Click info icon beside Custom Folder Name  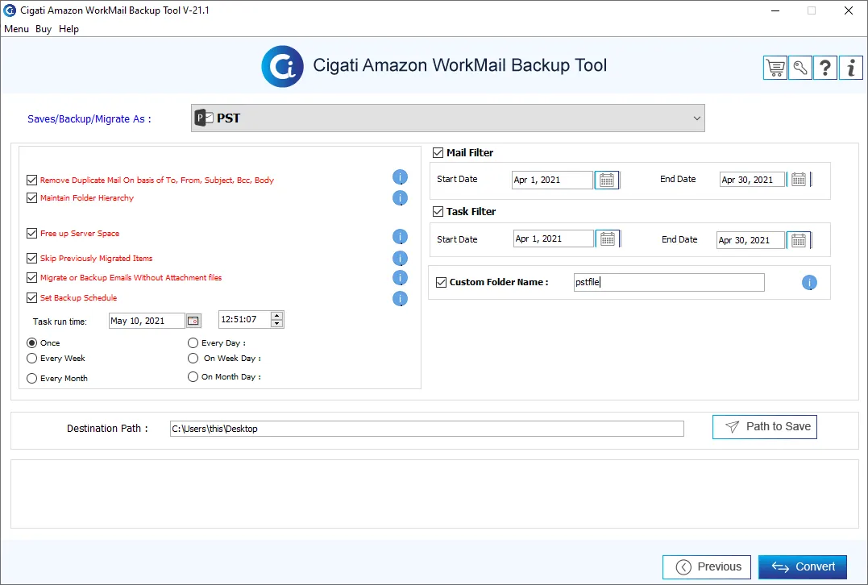[x=809, y=283]
